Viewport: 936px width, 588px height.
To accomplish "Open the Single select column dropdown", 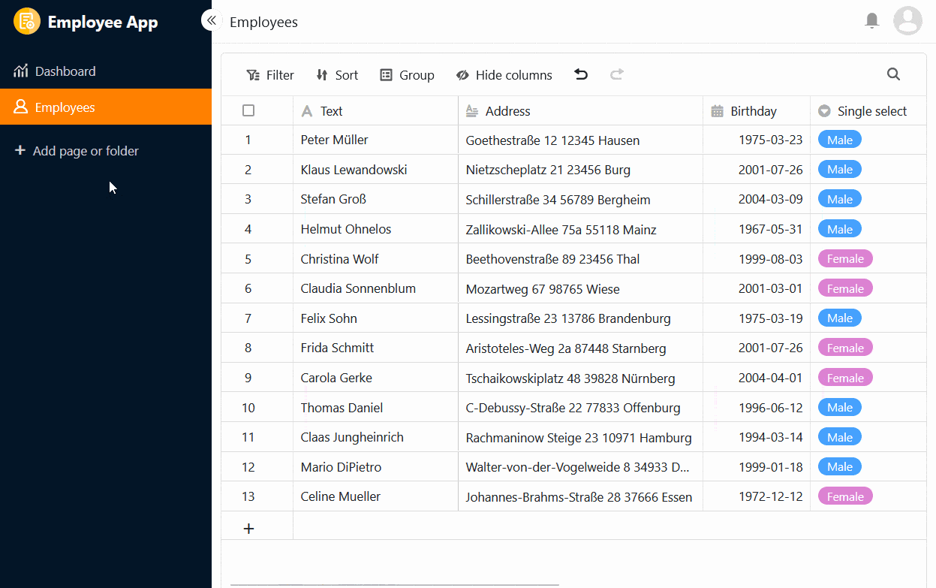I will point(824,111).
